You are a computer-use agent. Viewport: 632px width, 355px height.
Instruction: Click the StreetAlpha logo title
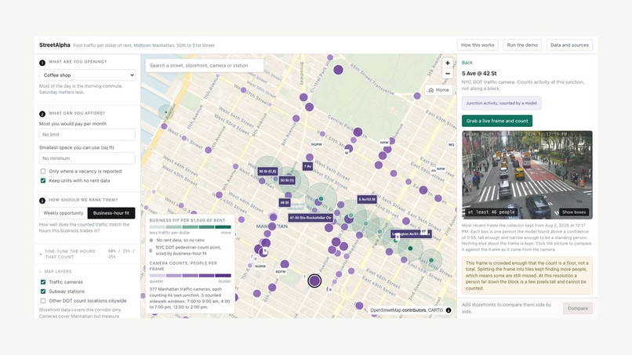point(54,45)
